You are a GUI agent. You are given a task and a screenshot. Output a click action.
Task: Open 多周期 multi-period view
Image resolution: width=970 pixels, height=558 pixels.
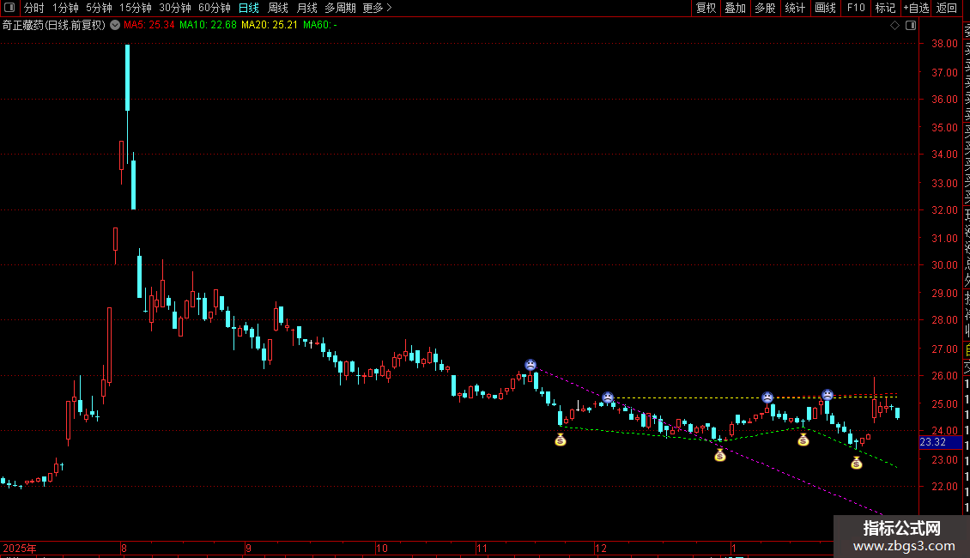(340, 8)
